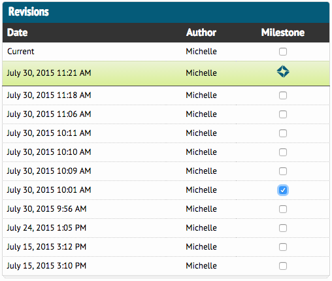Click the Milestone column header
Image resolution: width=332 pixels, height=281 pixels.
pyautogui.click(x=283, y=33)
